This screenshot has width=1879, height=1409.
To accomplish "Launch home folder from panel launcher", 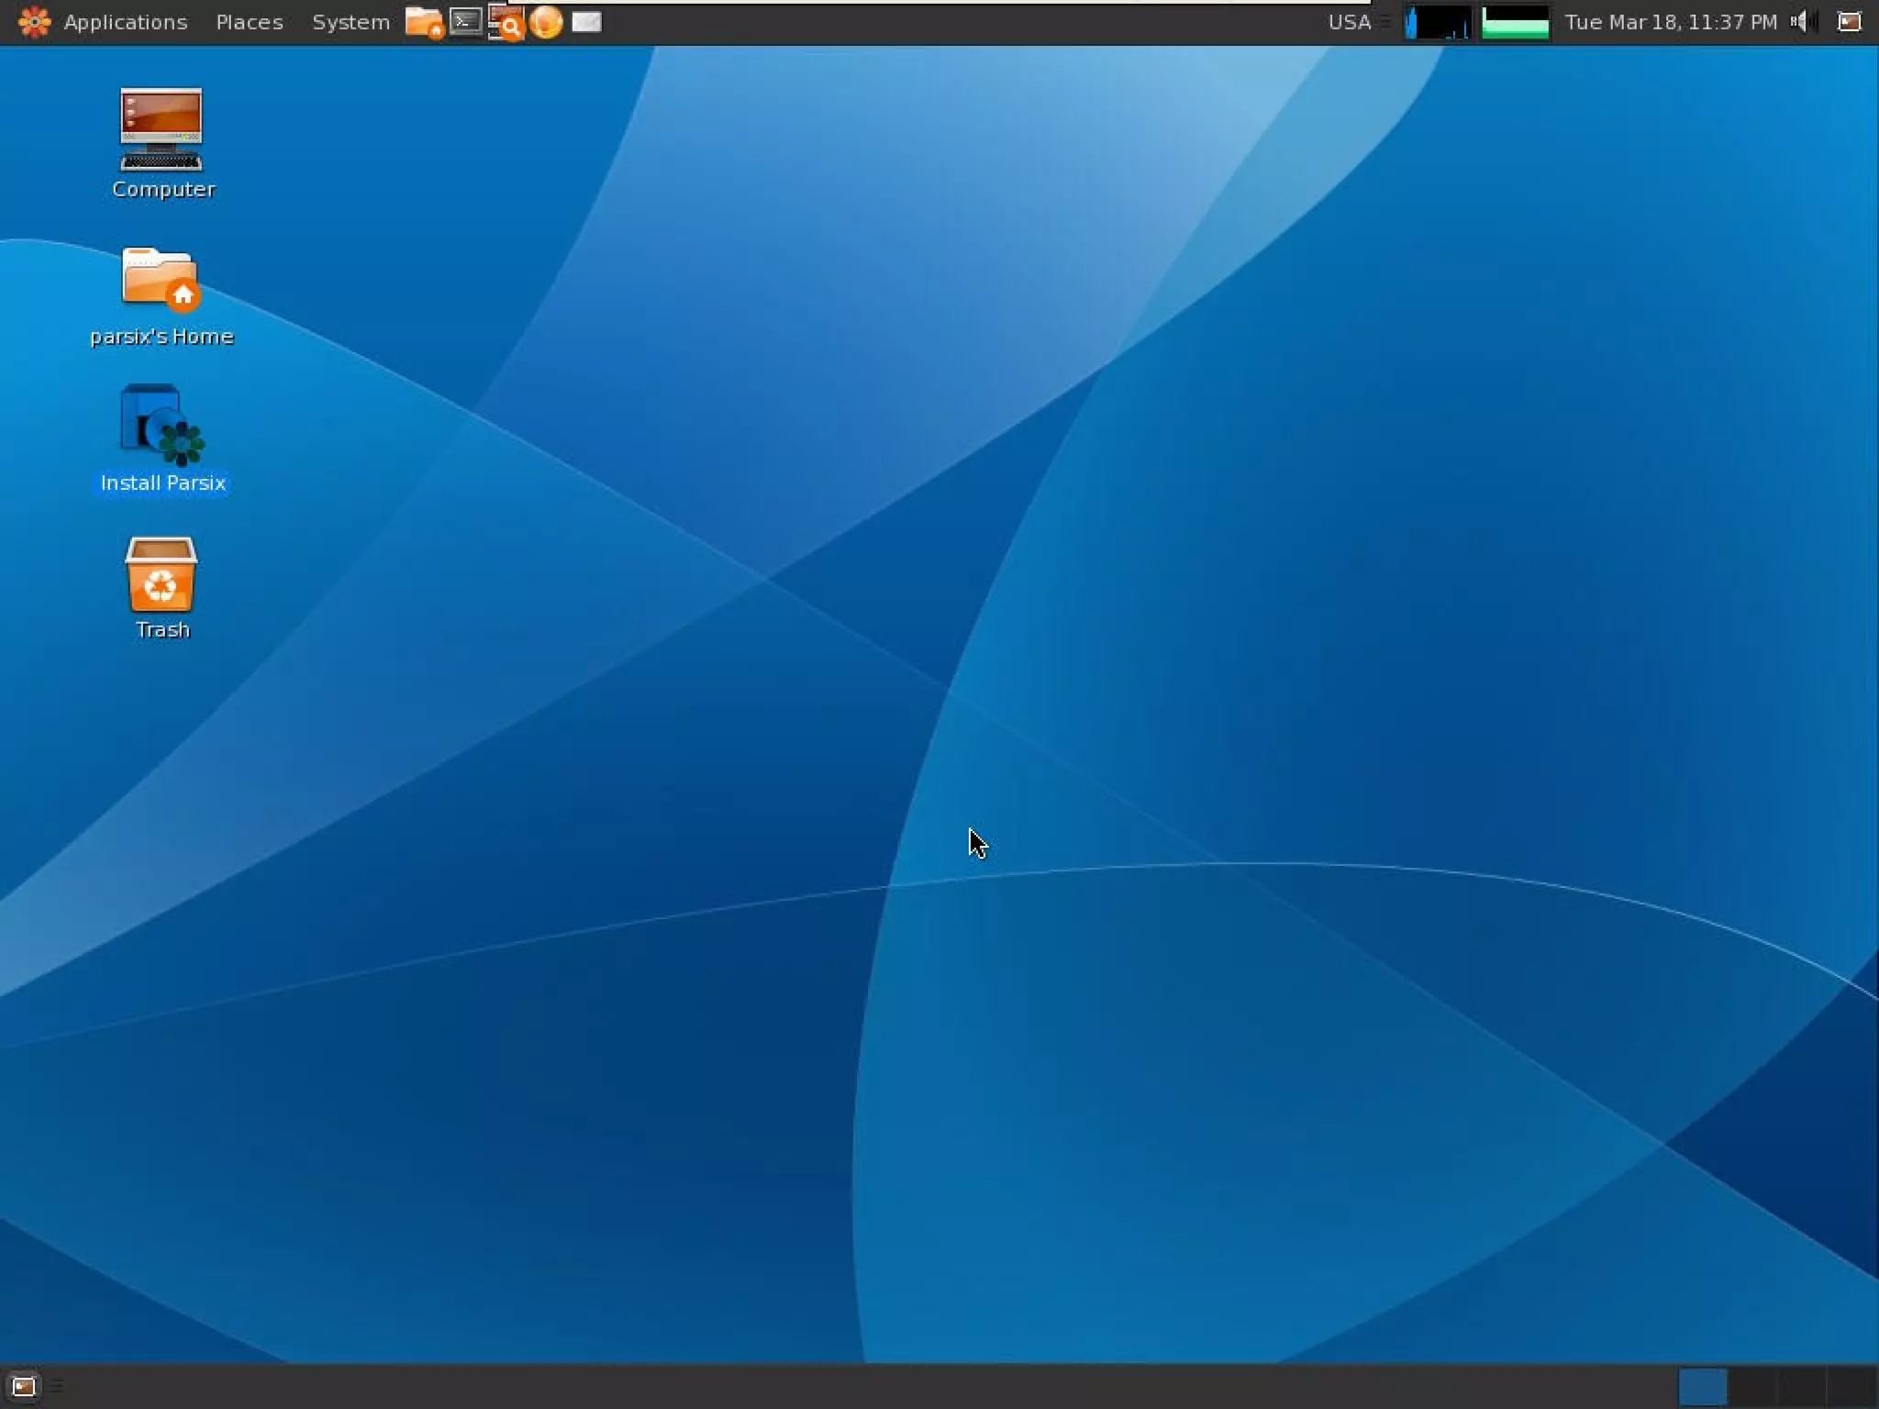I will tap(424, 22).
